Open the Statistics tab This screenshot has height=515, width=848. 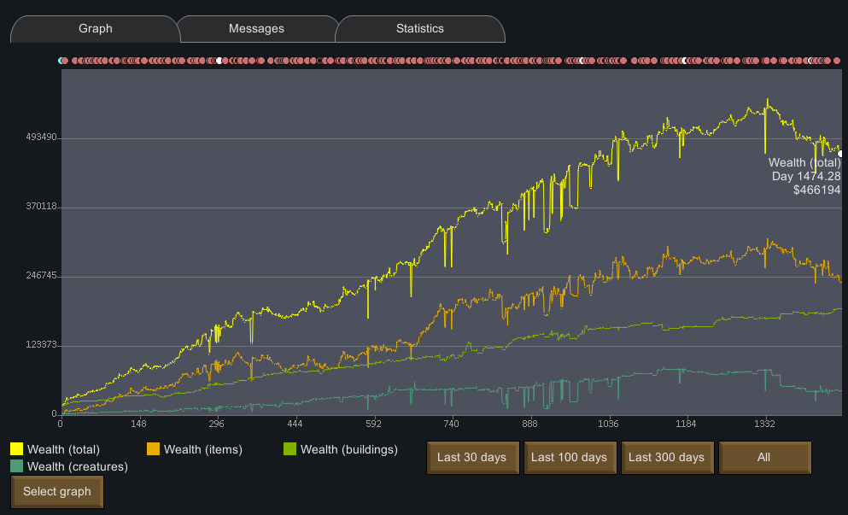(x=419, y=29)
